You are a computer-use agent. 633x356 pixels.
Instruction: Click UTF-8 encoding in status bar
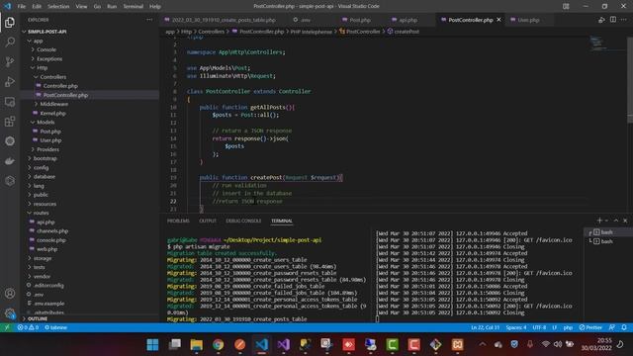(539, 327)
